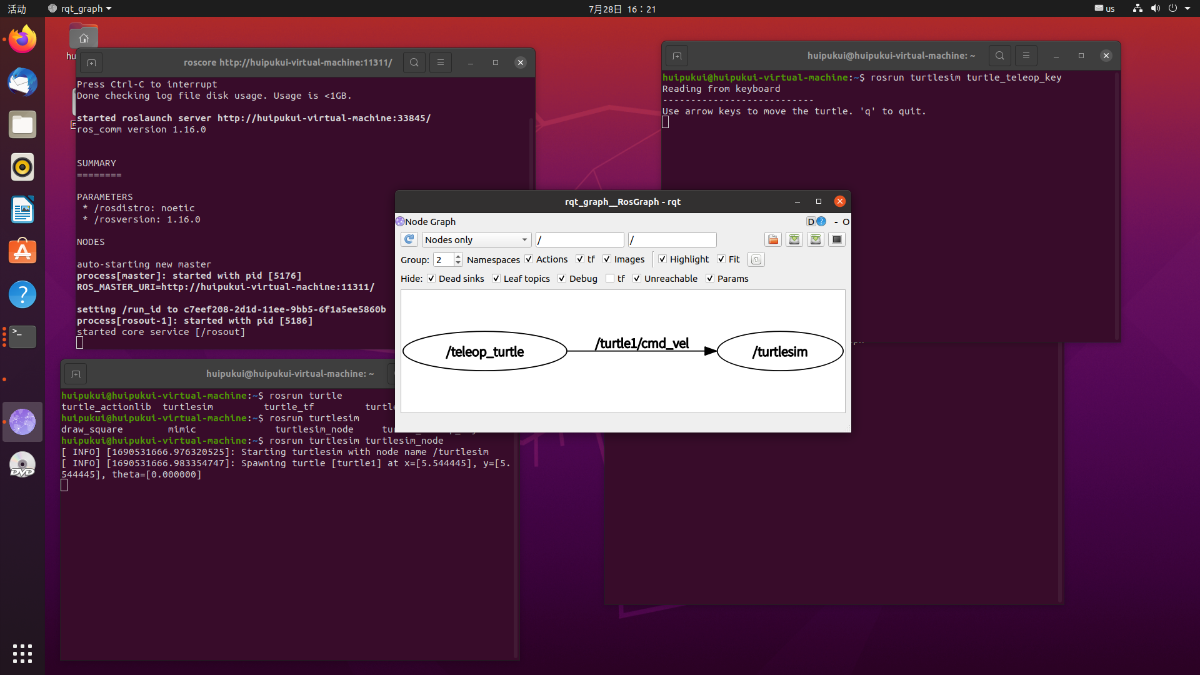Open Ubuntu Software from the dock
The width and height of the screenshot is (1200, 675).
tap(22, 252)
